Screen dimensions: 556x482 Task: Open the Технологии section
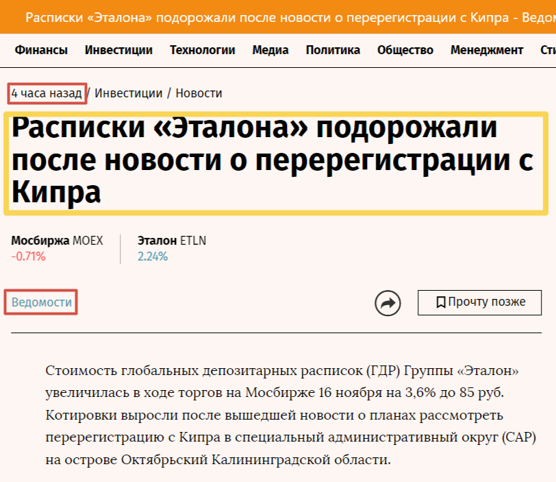(x=202, y=49)
